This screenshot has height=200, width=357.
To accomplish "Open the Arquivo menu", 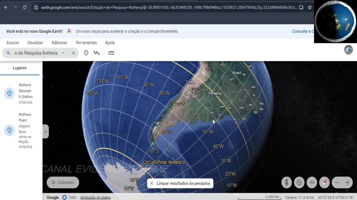I will pyautogui.click(x=13, y=43).
